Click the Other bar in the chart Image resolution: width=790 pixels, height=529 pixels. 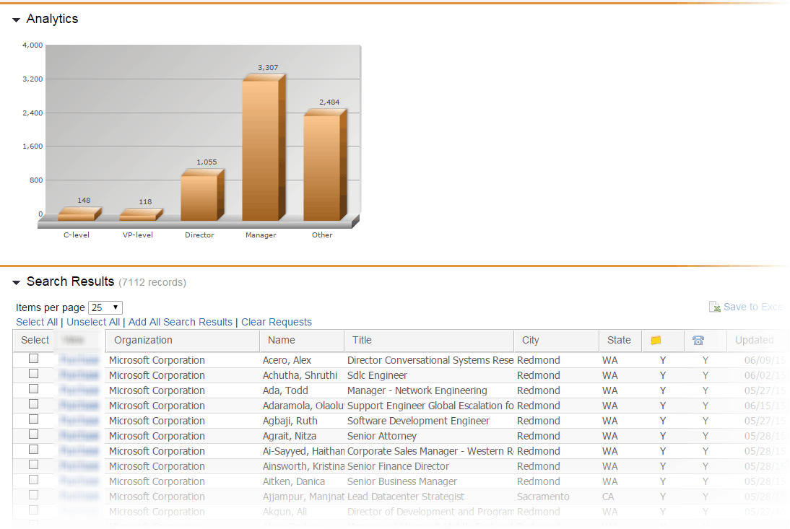(x=325, y=165)
